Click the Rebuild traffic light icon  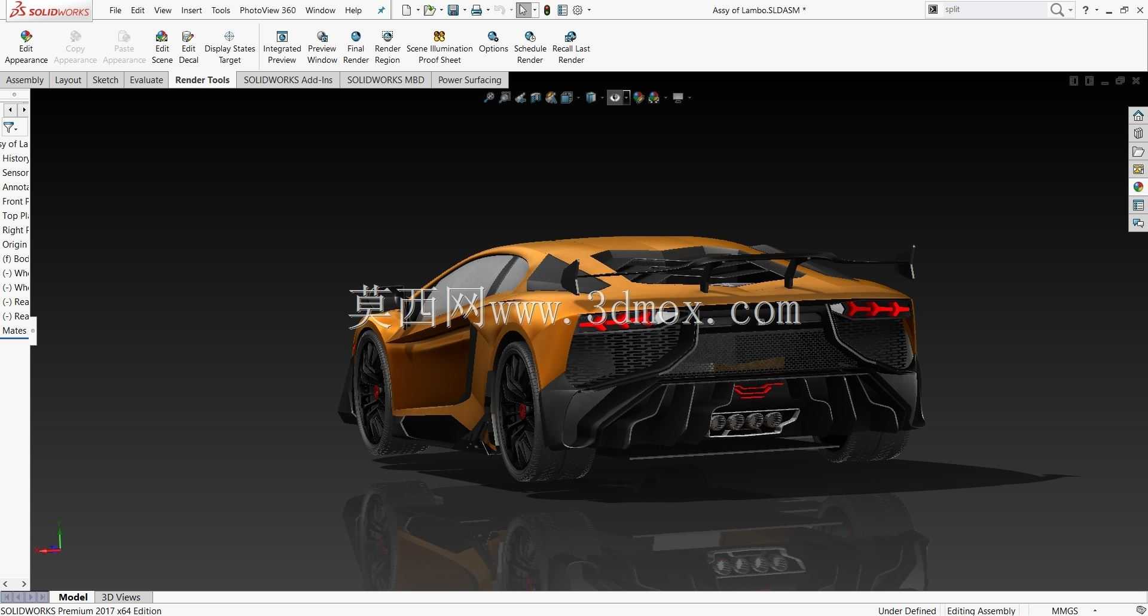[x=547, y=10]
